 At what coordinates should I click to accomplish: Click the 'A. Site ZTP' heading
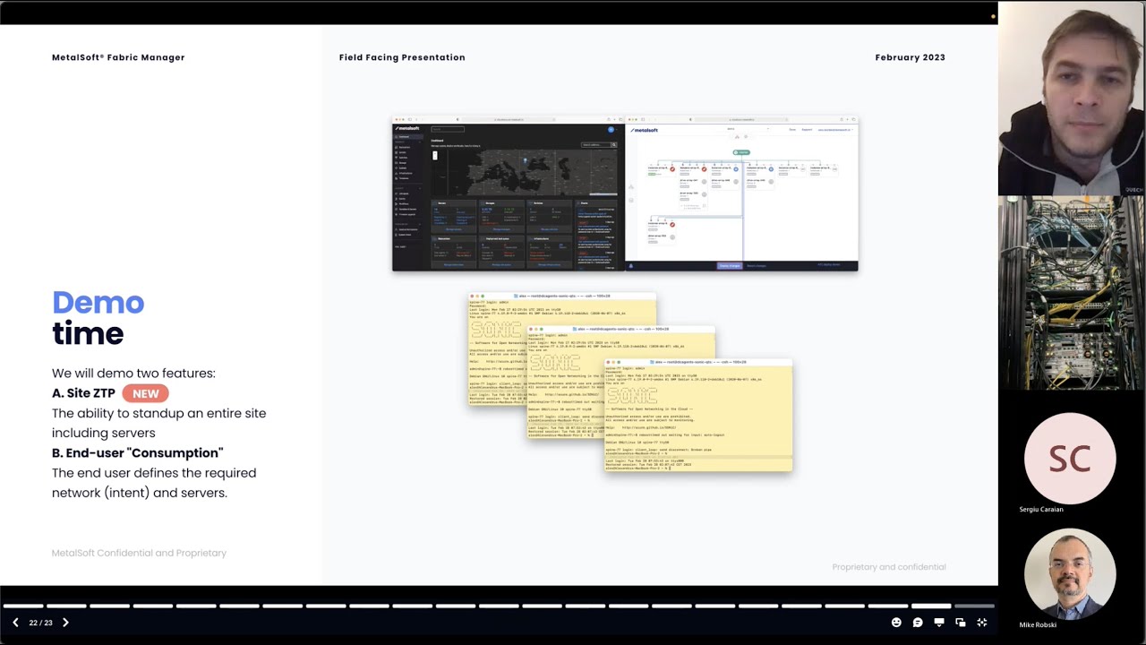83,393
